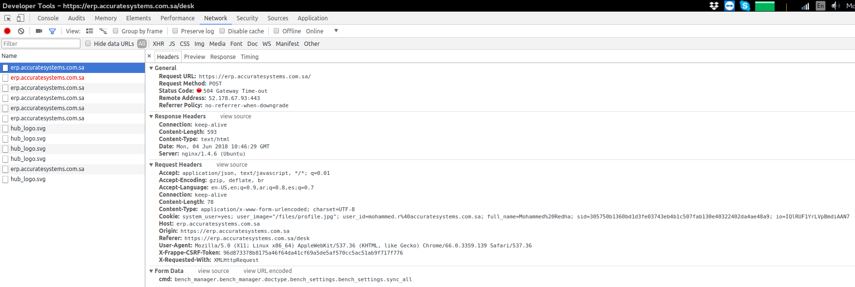Viewport: 855px width, 287px height.
Task: Toggle the device toolbar icon
Action: 20,18
